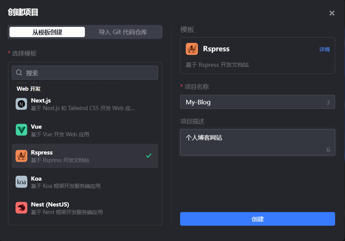Screen dimensions: 345x241
Task: Click the Rspress icon in the template list
Action: pos(21,156)
